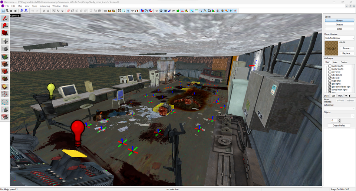356x191 pixels.
Task: Select the red wireframe Vertex tool
Action: 5,94
